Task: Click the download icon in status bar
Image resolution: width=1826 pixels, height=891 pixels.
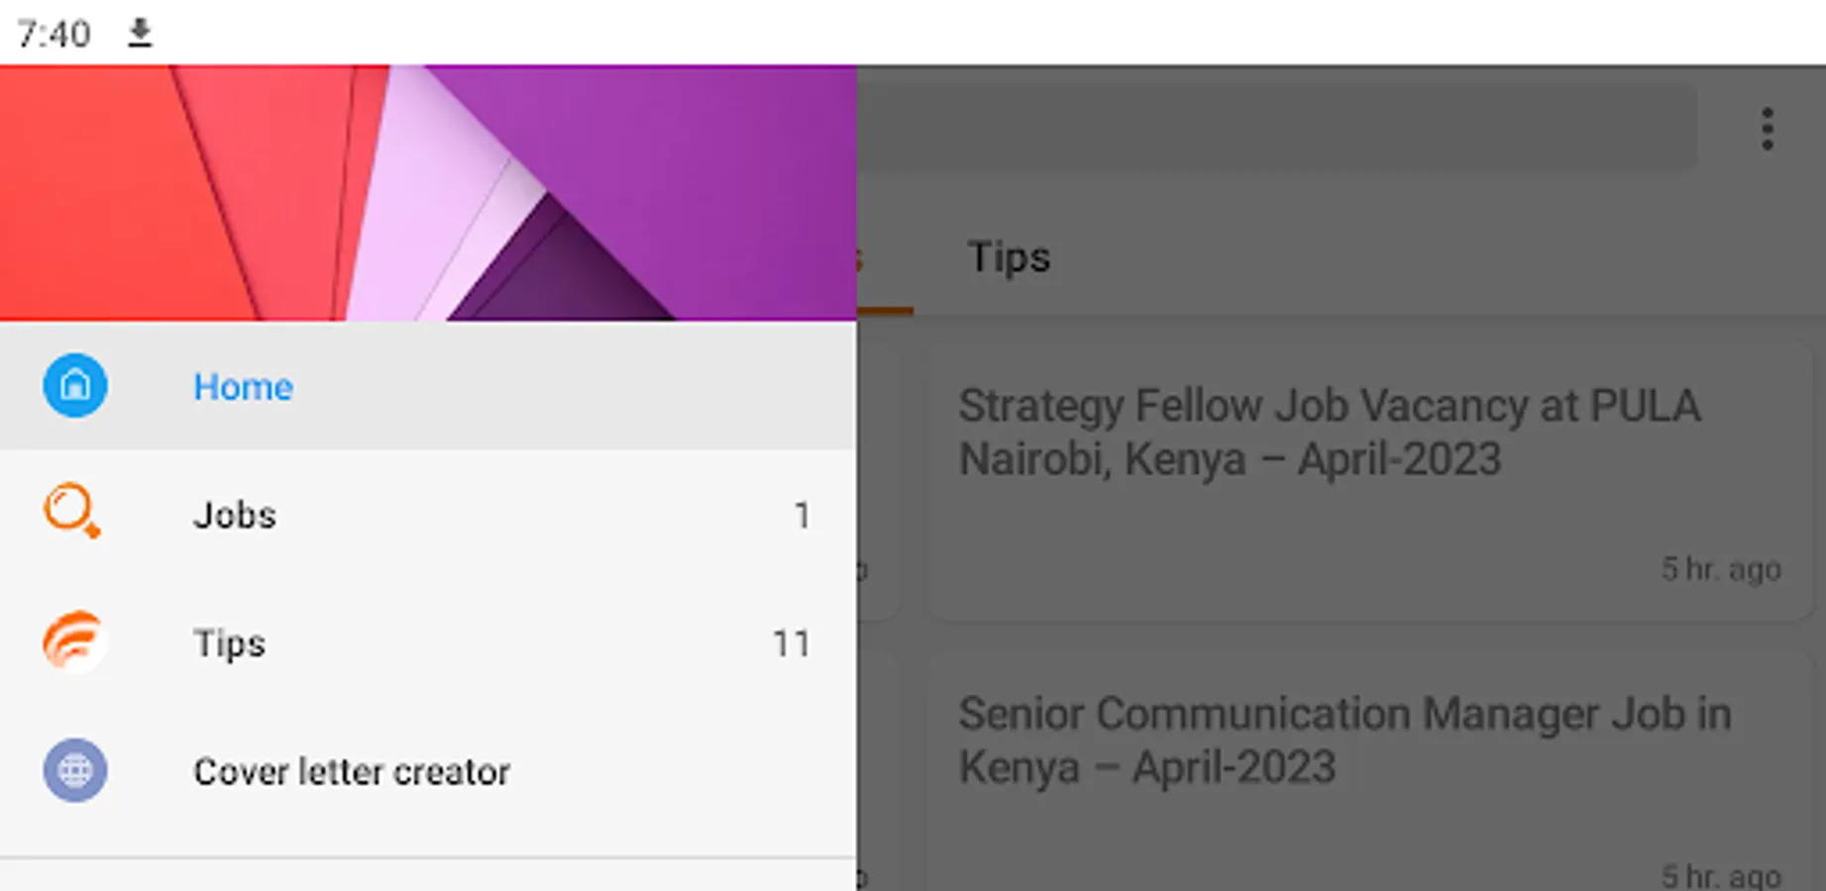Action: (x=140, y=33)
